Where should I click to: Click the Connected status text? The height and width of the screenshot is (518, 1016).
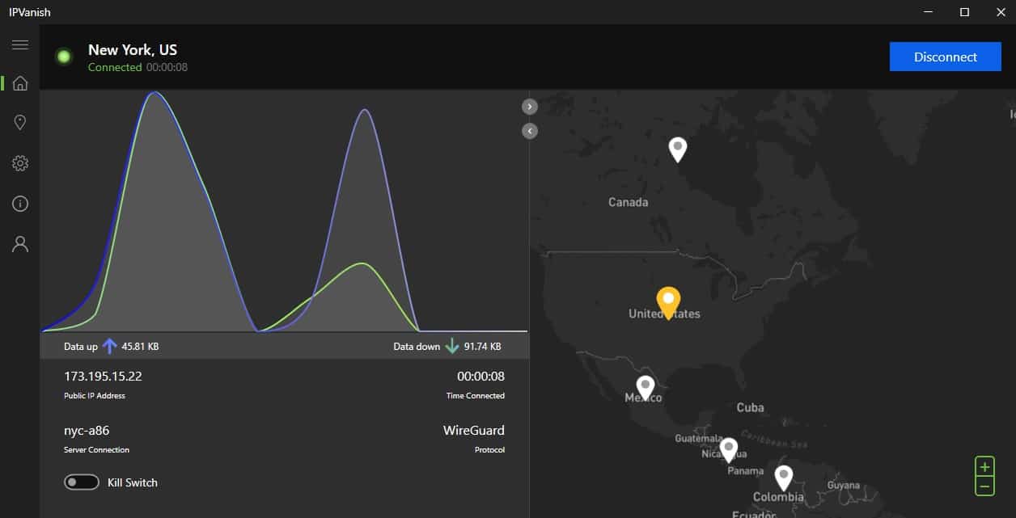[x=115, y=67]
